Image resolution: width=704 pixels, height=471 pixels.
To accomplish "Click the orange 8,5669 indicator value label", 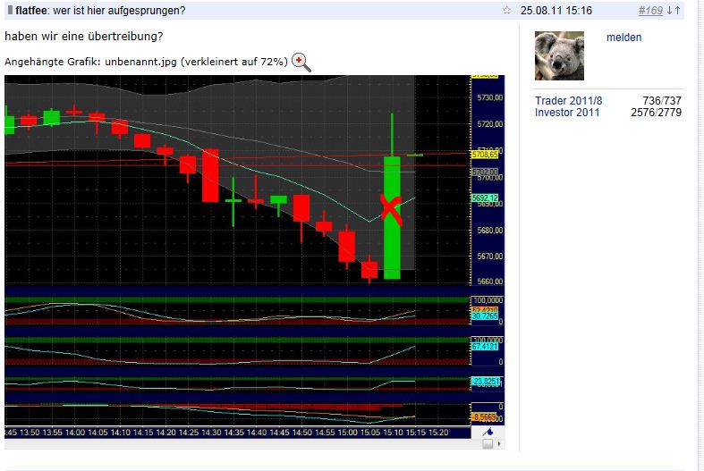I will click(x=484, y=416).
